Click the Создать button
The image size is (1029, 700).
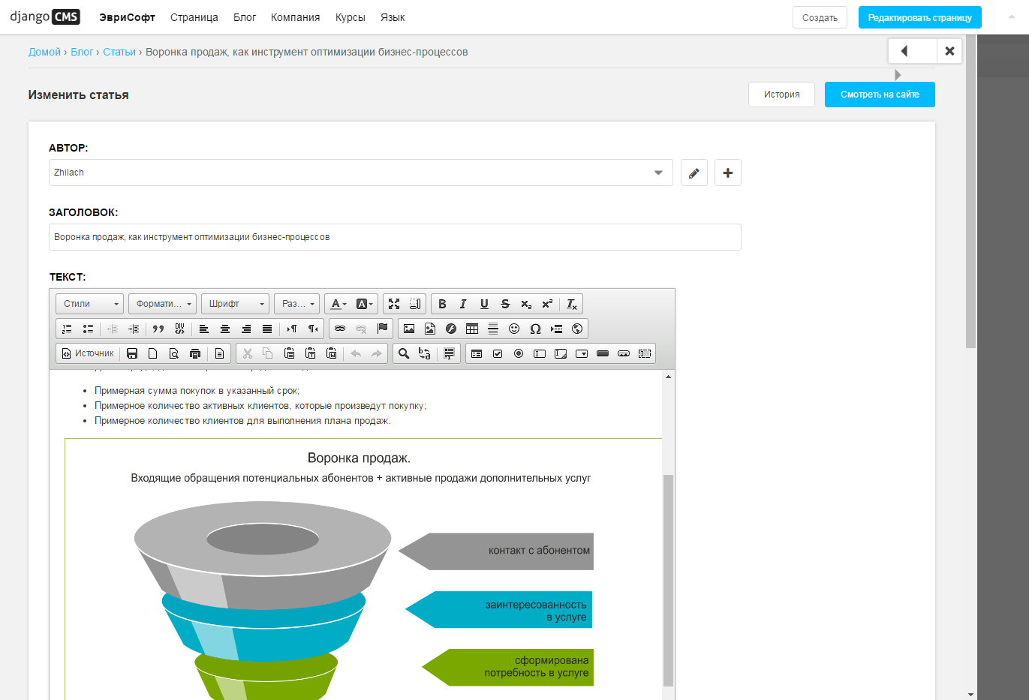pos(820,17)
